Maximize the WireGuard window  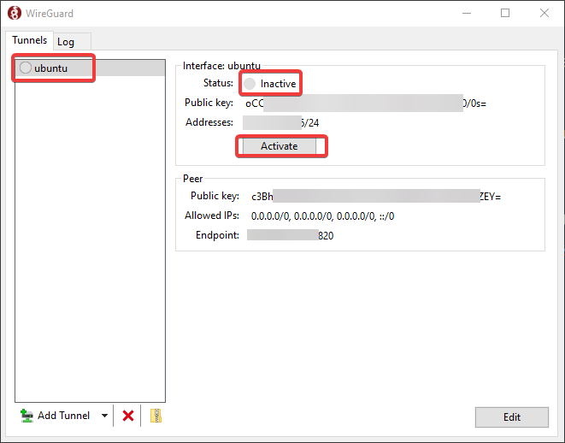click(x=505, y=14)
